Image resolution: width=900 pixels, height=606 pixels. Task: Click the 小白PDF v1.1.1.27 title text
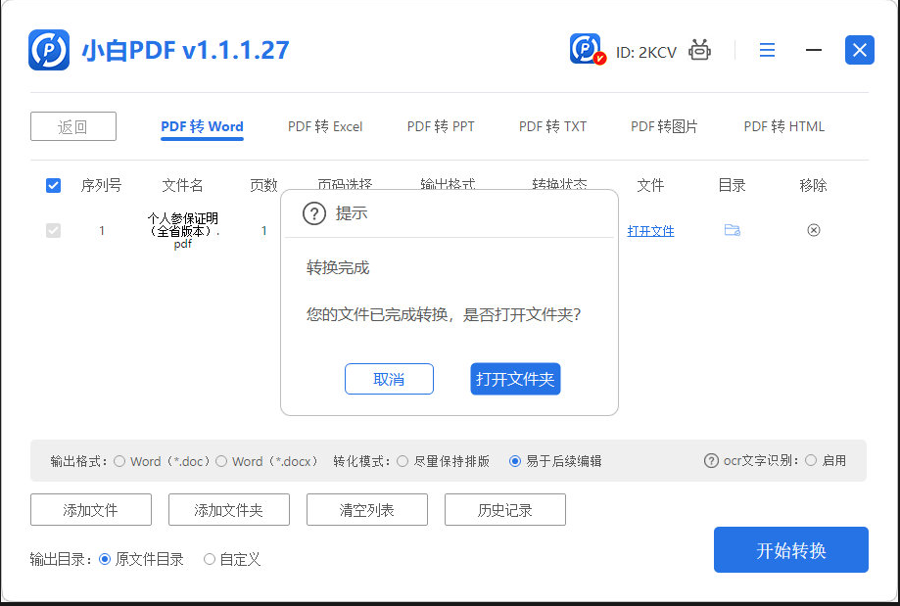[185, 51]
